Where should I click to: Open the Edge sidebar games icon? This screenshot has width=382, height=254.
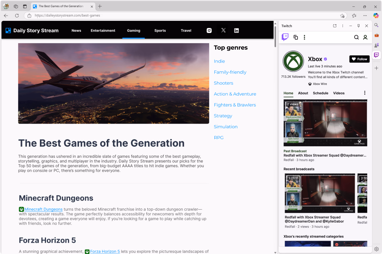click(376, 45)
